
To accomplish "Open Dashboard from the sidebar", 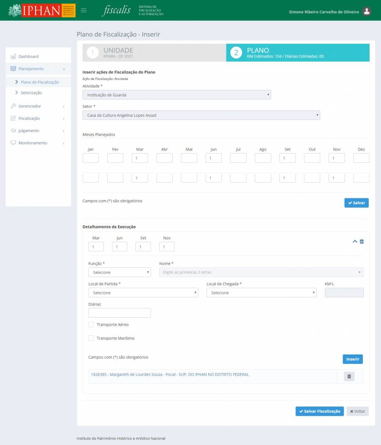I will [x=28, y=56].
